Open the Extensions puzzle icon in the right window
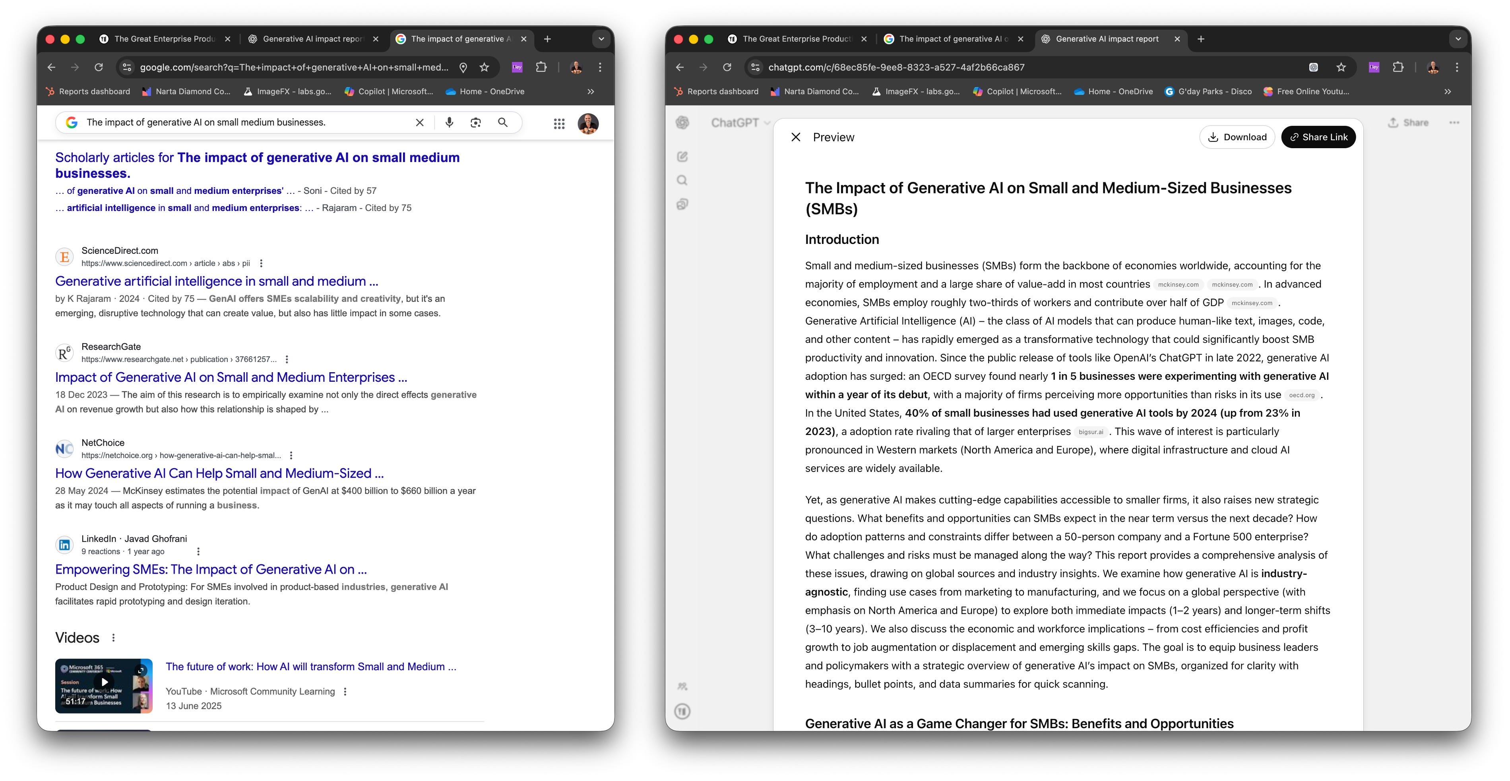This screenshot has width=1510, height=781. tap(1398, 68)
